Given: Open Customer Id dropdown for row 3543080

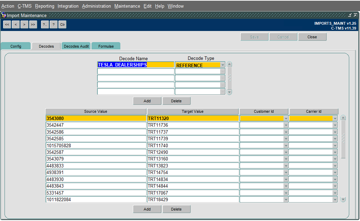Looking at the screenshot, I should pos(286,119).
